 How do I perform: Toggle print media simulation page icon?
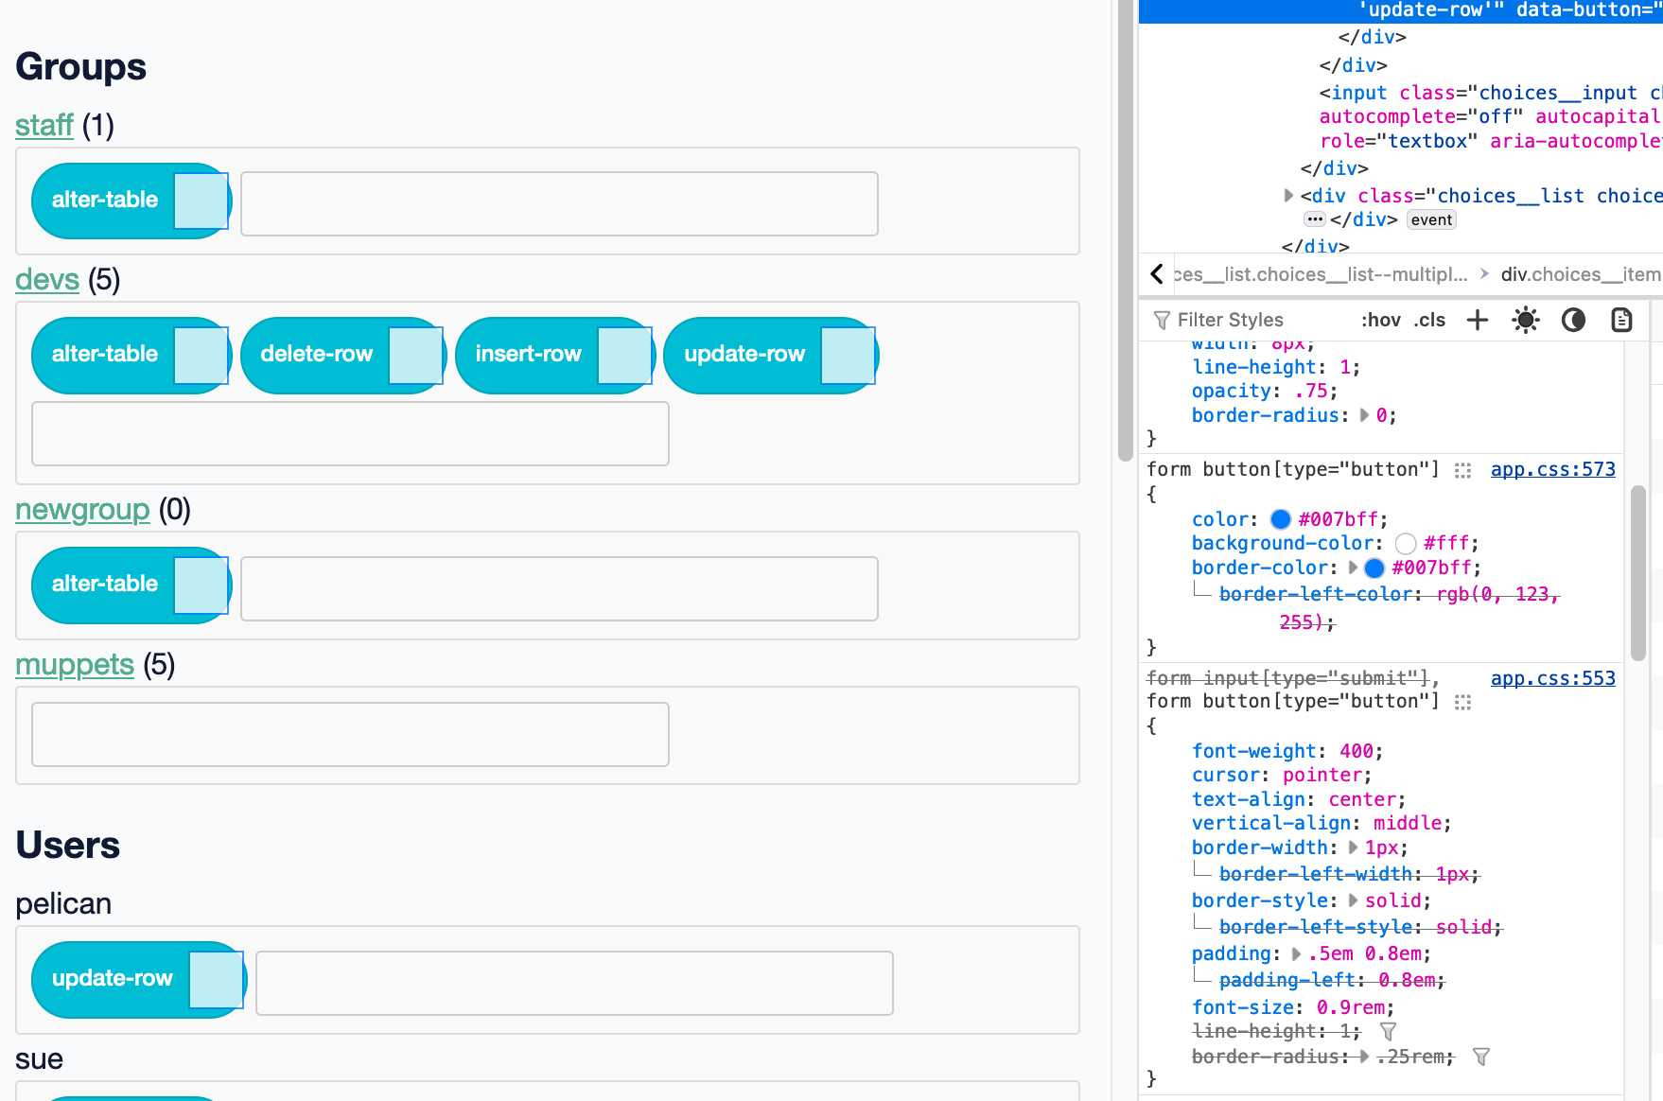click(x=1621, y=320)
